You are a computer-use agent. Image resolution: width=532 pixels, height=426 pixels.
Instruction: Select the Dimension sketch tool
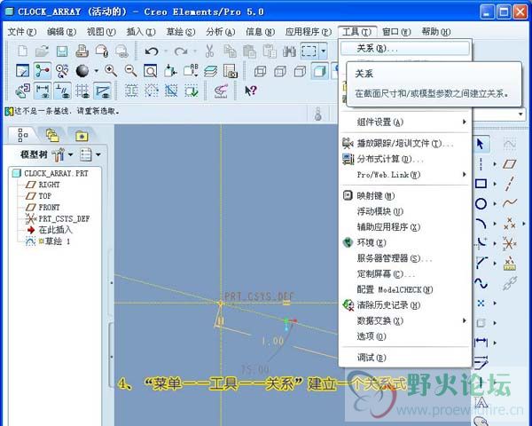point(481,342)
